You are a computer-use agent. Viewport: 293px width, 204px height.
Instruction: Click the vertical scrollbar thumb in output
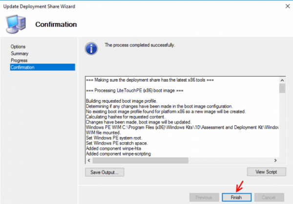(282, 88)
